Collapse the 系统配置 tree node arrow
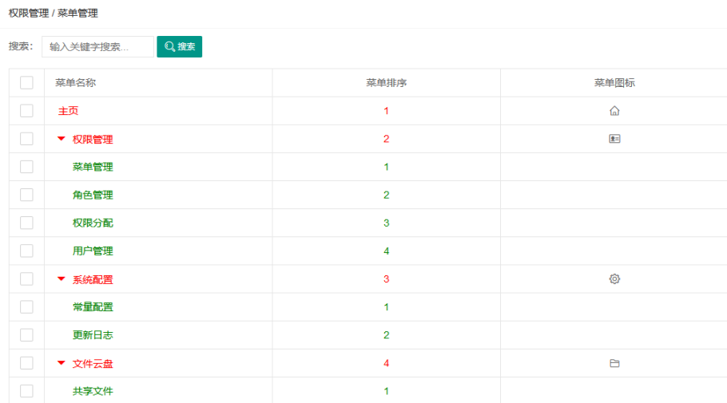727x403 pixels. click(x=62, y=279)
